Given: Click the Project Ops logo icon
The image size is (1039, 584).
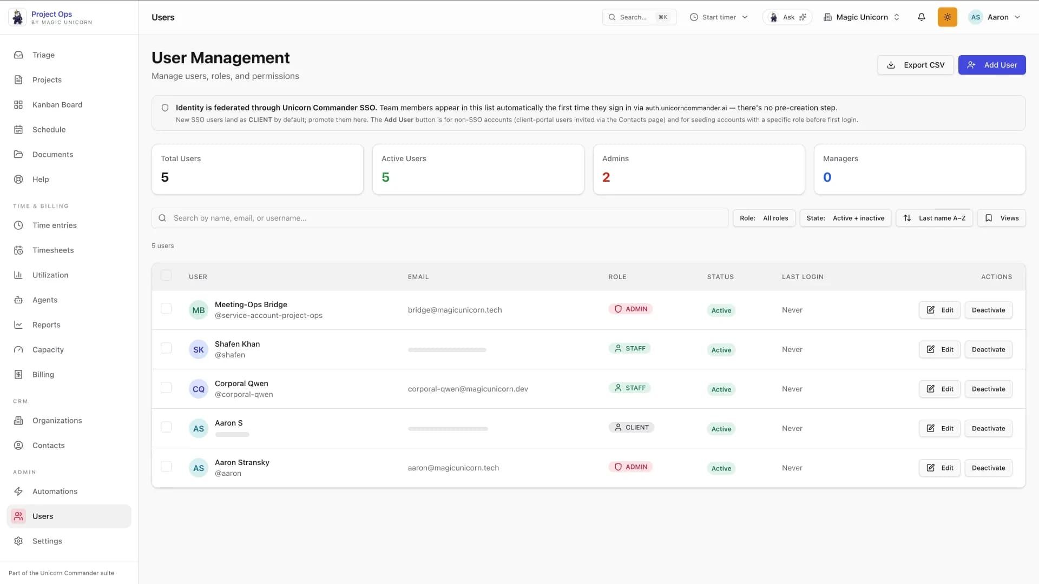Looking at the screenshot, I should pos(17,17).
